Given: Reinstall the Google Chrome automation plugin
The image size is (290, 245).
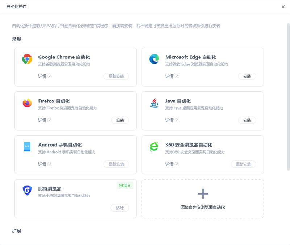Looking at the screenshot, I should click(x=116, y=76).
